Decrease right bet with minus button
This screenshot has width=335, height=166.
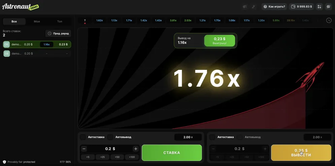(x=213, y=149)
